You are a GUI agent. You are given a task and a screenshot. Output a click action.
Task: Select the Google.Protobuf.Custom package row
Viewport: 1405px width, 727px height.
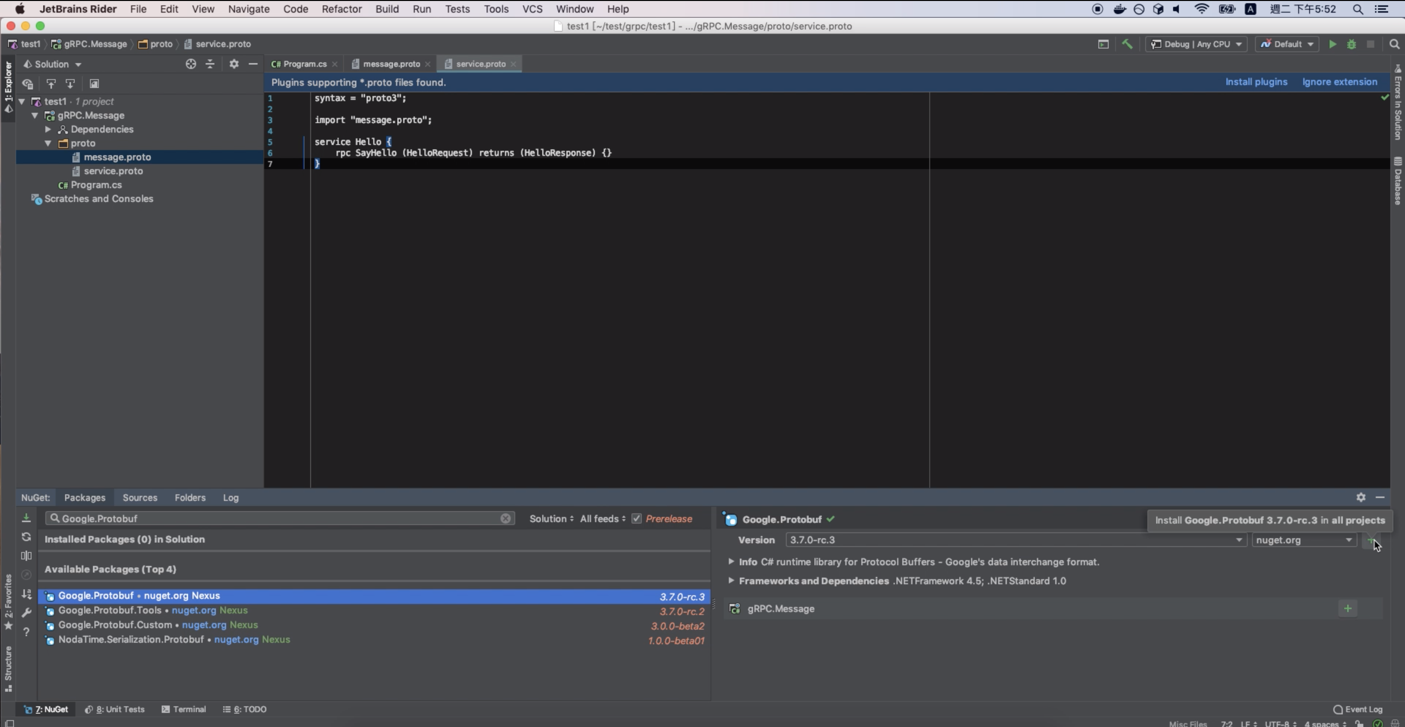point(375,625)
